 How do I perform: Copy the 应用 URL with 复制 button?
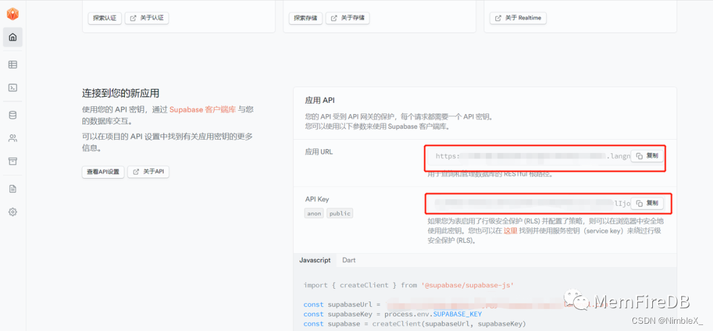coord(646,156)
